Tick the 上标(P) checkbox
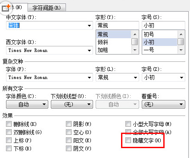This screenshot has width=190, height=158. (x=9, y=140)
